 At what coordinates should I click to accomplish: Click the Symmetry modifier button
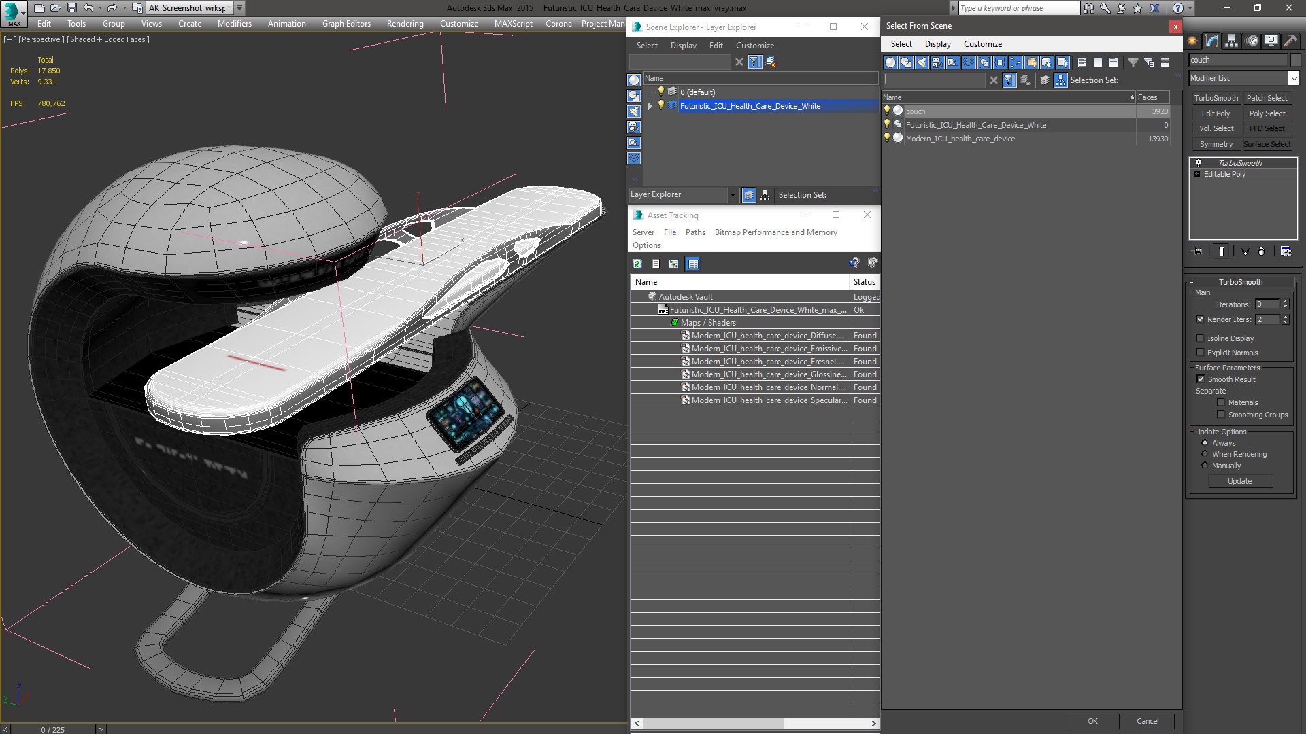1216,144
